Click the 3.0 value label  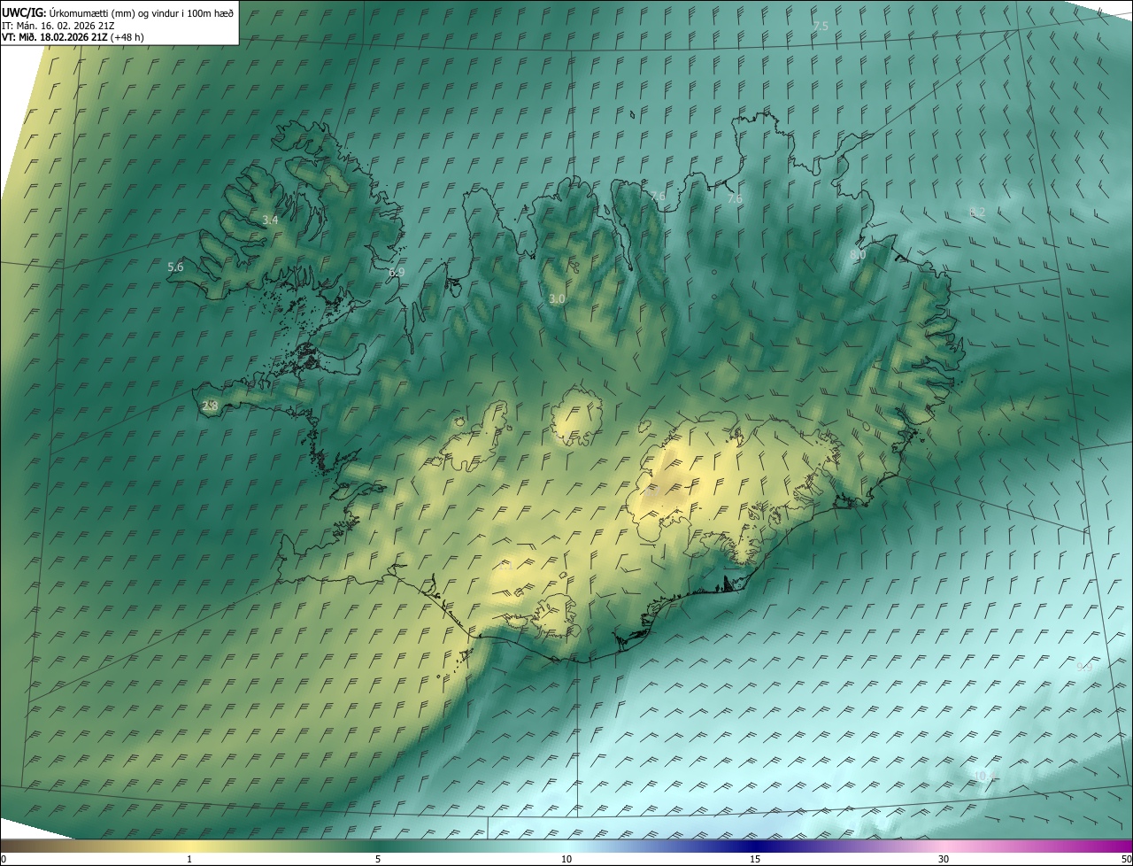[557, 299]
